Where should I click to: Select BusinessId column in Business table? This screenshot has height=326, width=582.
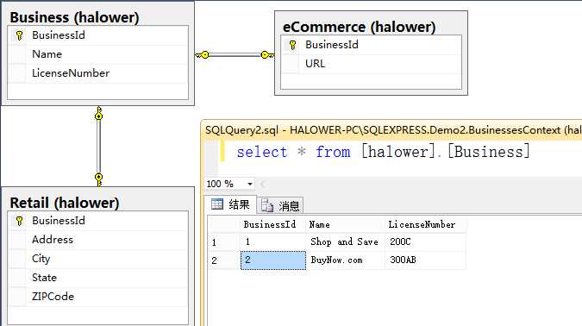[98, 35]
